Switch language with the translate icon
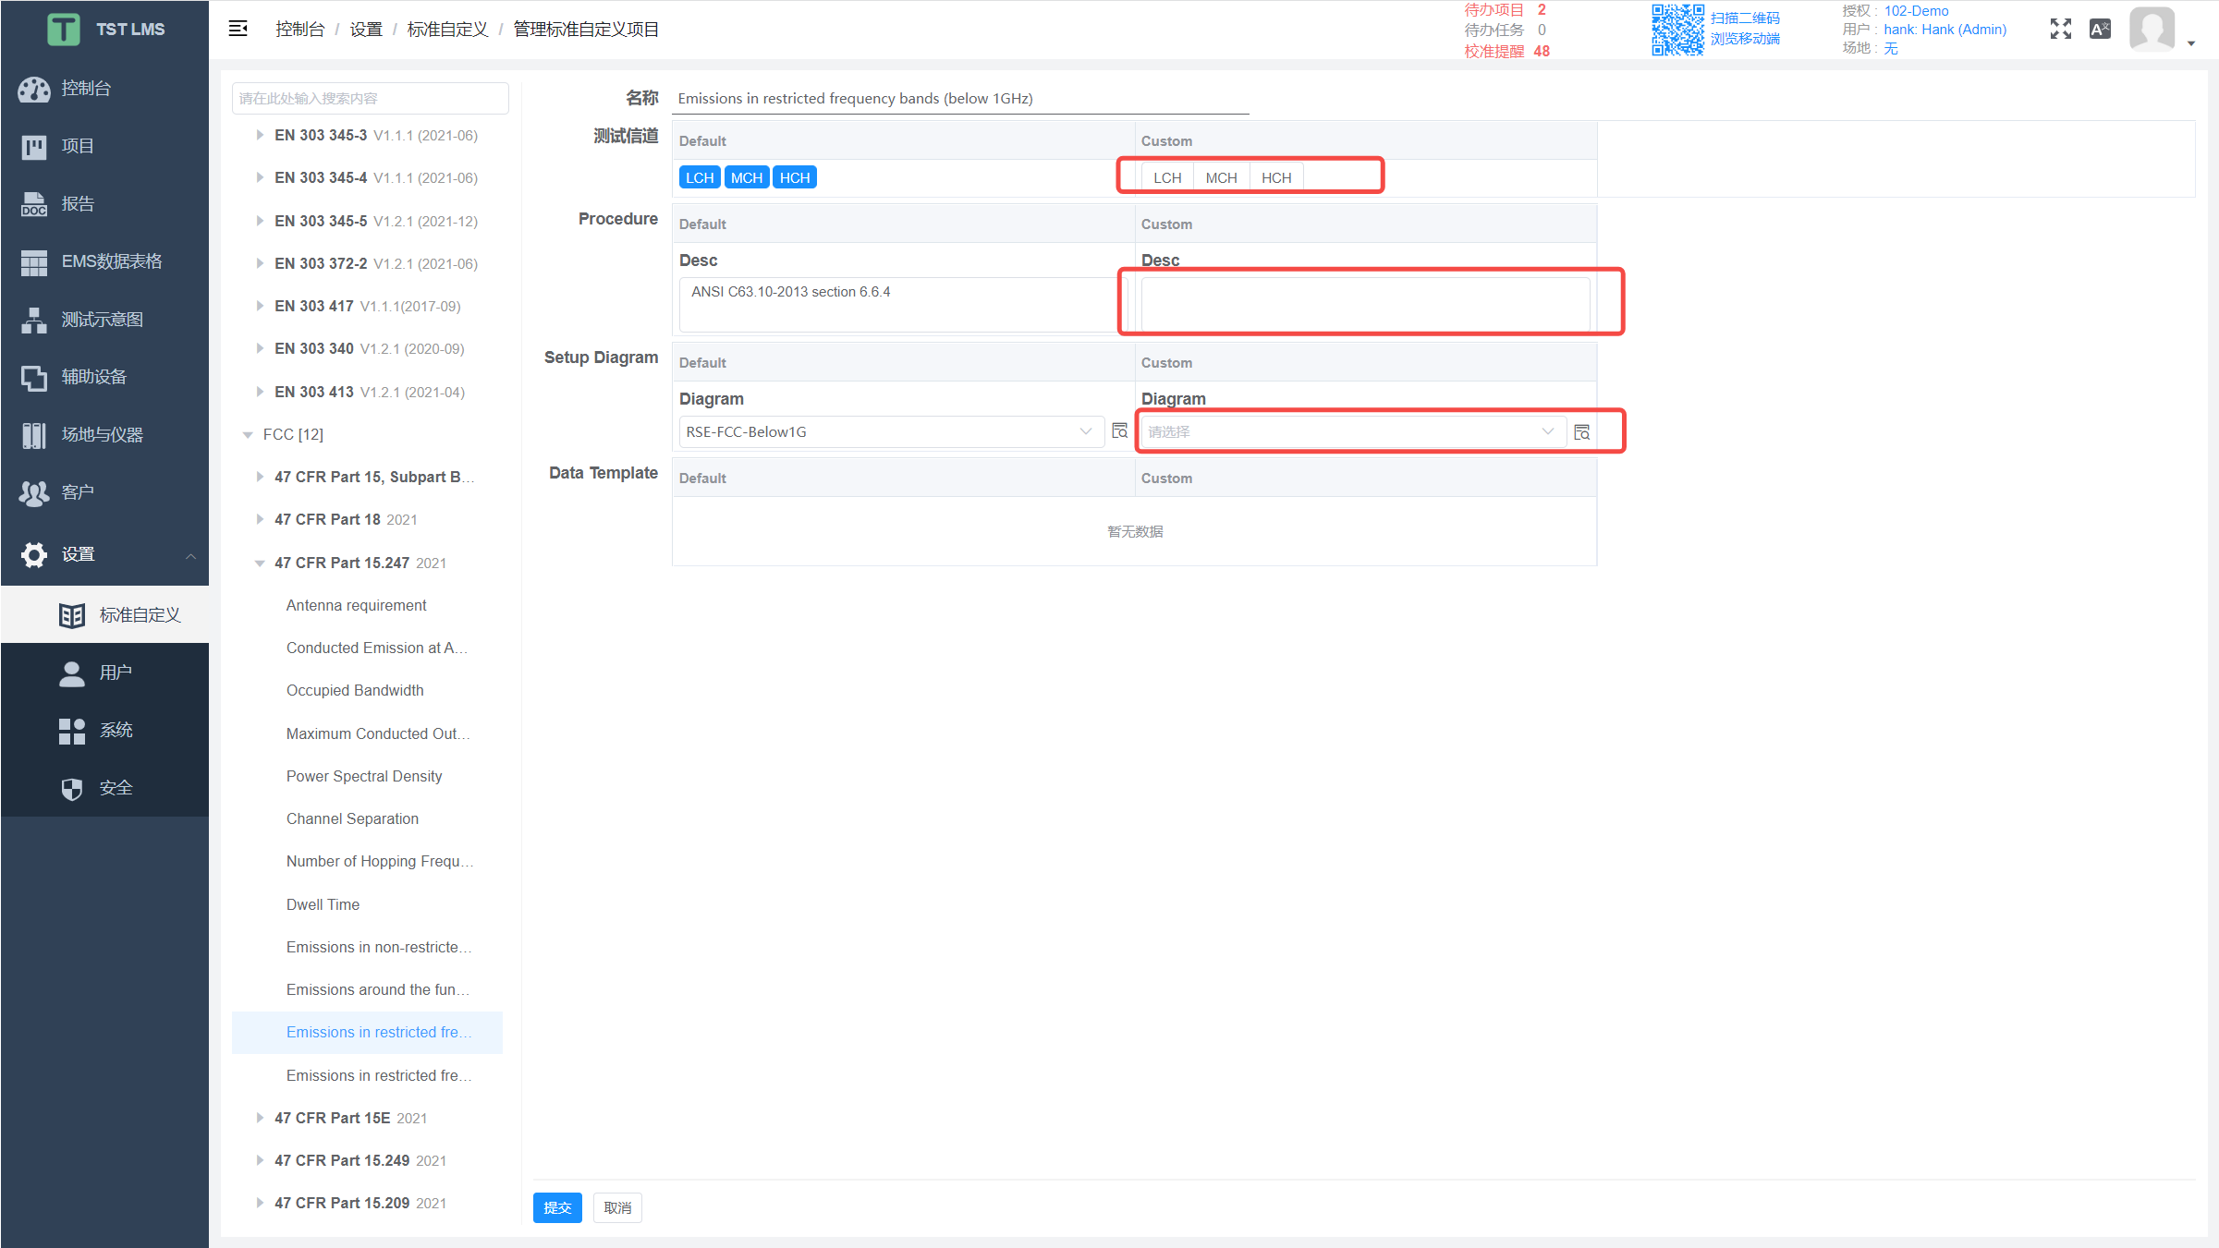This screenshot has height=1248, width=2219. (2100, 29)
